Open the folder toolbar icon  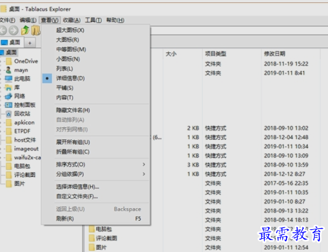click(x=36, y=30)
